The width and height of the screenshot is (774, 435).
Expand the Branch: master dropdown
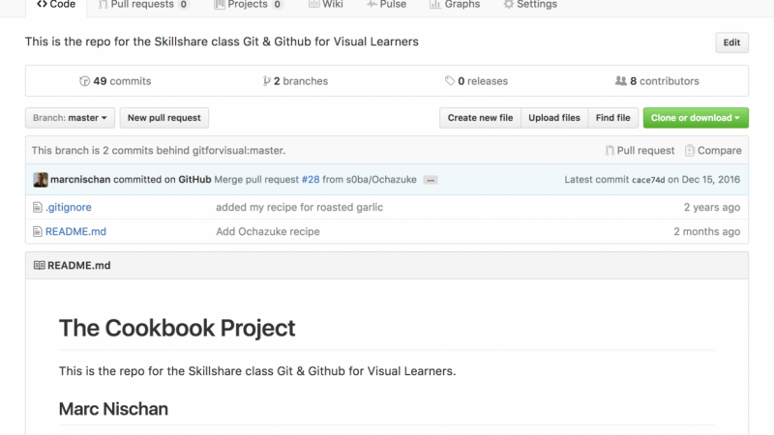tap(70, 118)
